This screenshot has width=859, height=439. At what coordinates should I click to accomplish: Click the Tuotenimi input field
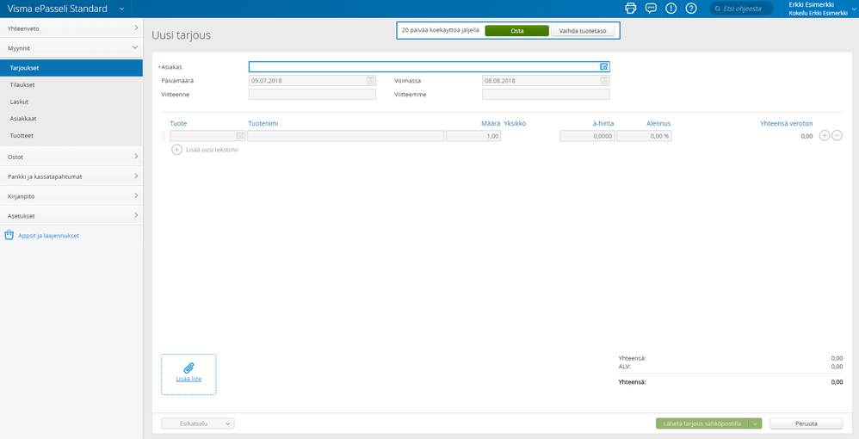(x=346, y=136)
